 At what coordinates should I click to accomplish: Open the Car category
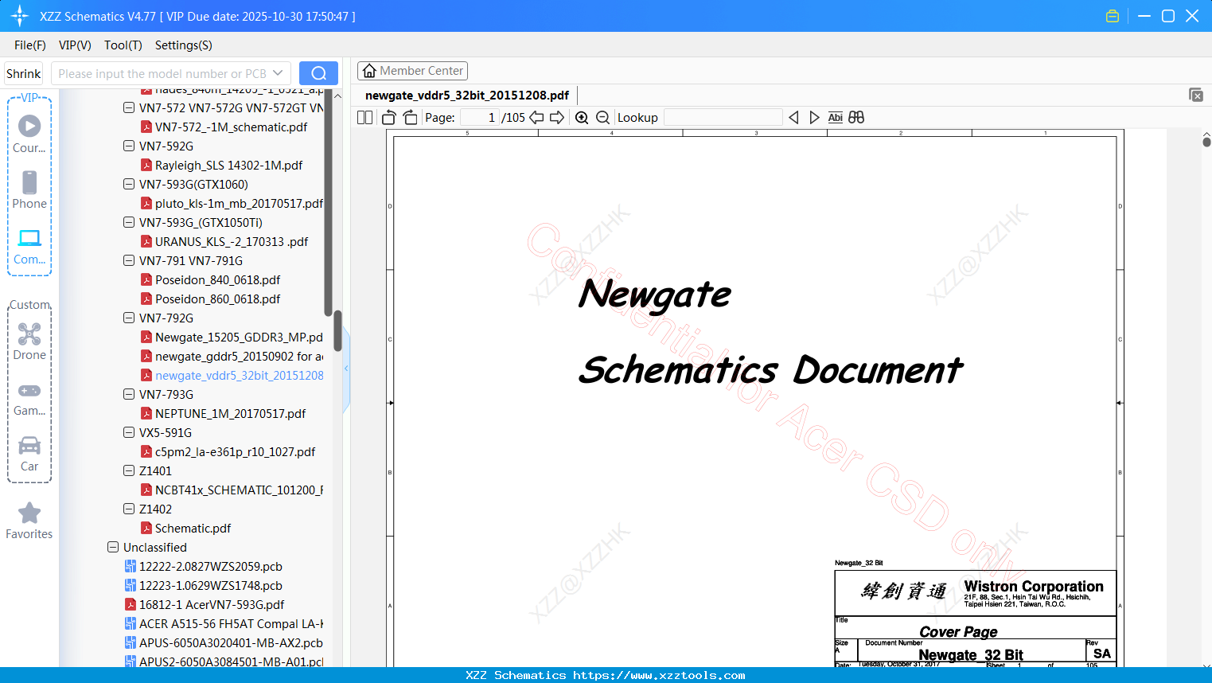[x=29, y=454]
